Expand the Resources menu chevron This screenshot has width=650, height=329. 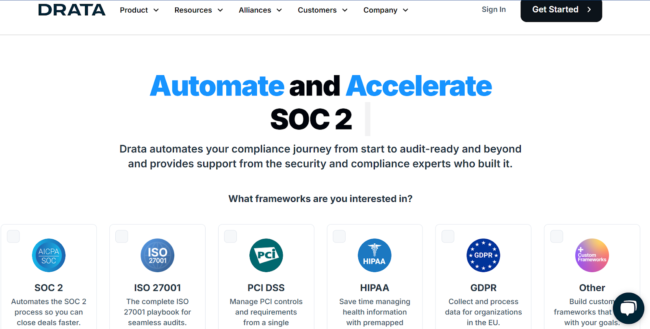coord(220,10)
